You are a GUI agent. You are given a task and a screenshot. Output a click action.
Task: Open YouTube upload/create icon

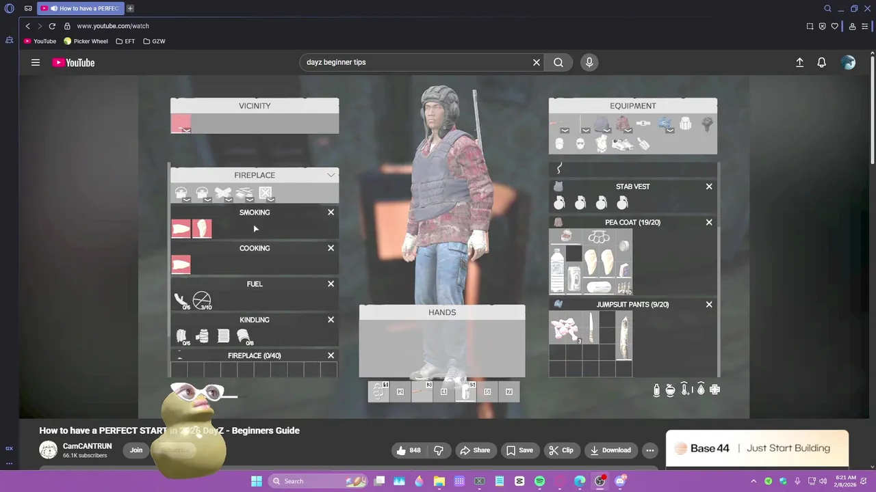(799, 62)
